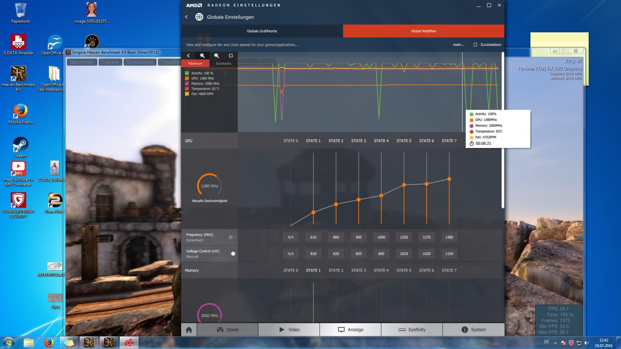Image resolution: width=621 pixels, height=349 pixels.
Task: Click GPU State 4 slider handle
Action: tap(381, 196)
